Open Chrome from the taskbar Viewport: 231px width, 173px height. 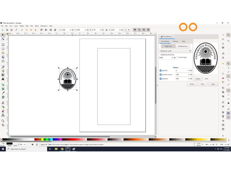click(x=62, y=149)
